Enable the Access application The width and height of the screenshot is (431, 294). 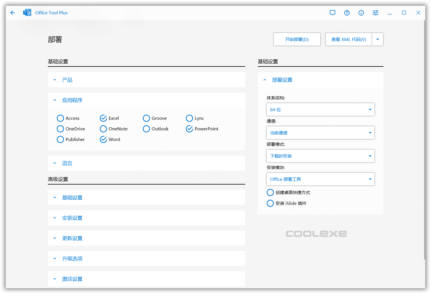point(60,118)
